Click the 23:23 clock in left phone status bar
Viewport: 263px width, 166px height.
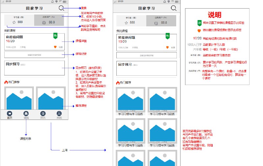tap(9, 1)
